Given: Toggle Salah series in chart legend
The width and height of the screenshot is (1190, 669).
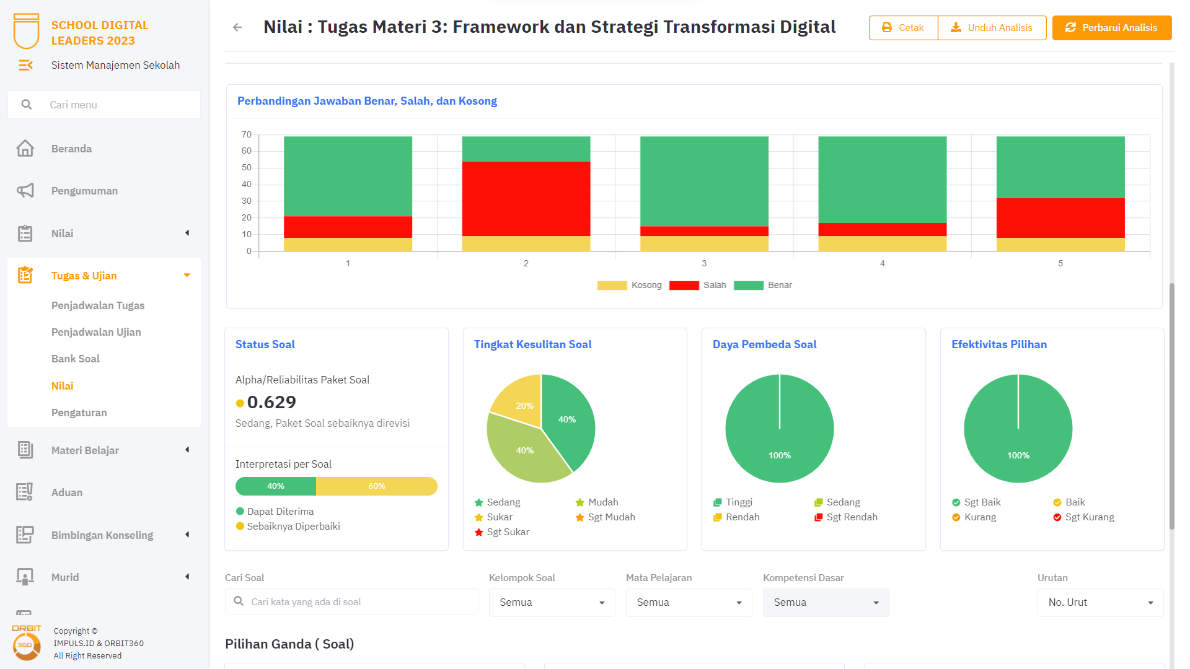Looking at the screenshot, I should tap(698, 286).
